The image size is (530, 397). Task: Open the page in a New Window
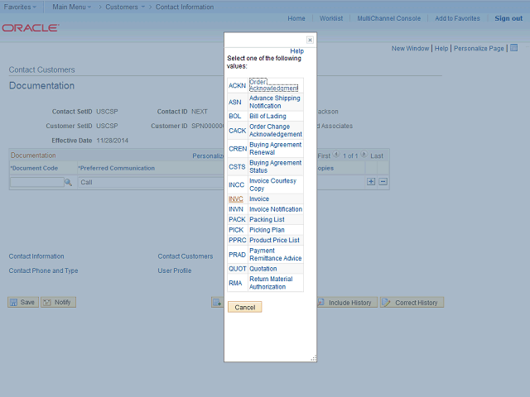411,48
